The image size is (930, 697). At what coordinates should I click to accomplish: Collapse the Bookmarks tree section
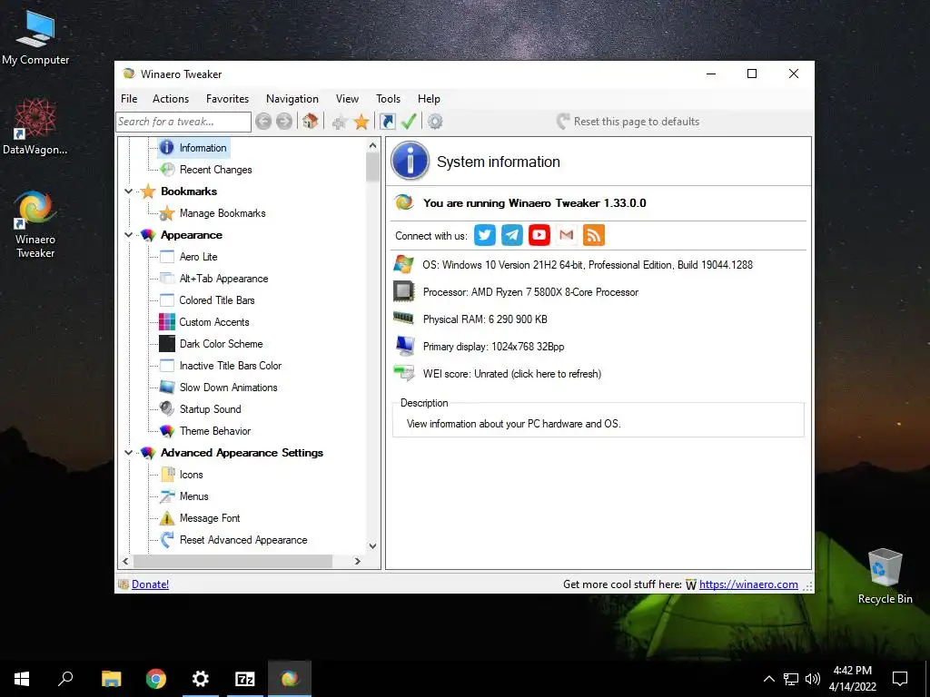pos(128,191)
